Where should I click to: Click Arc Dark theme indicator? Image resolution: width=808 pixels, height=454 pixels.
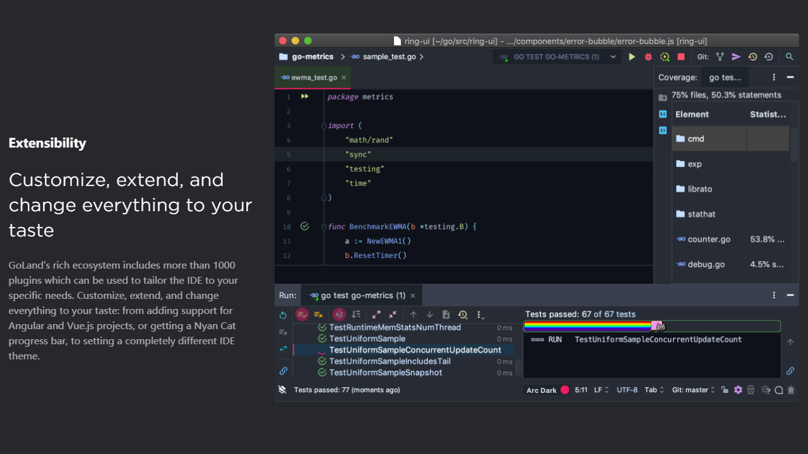coord(542,390)
